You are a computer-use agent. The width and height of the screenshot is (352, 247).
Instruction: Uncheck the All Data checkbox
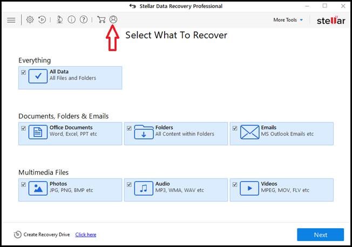pos(23,72)
